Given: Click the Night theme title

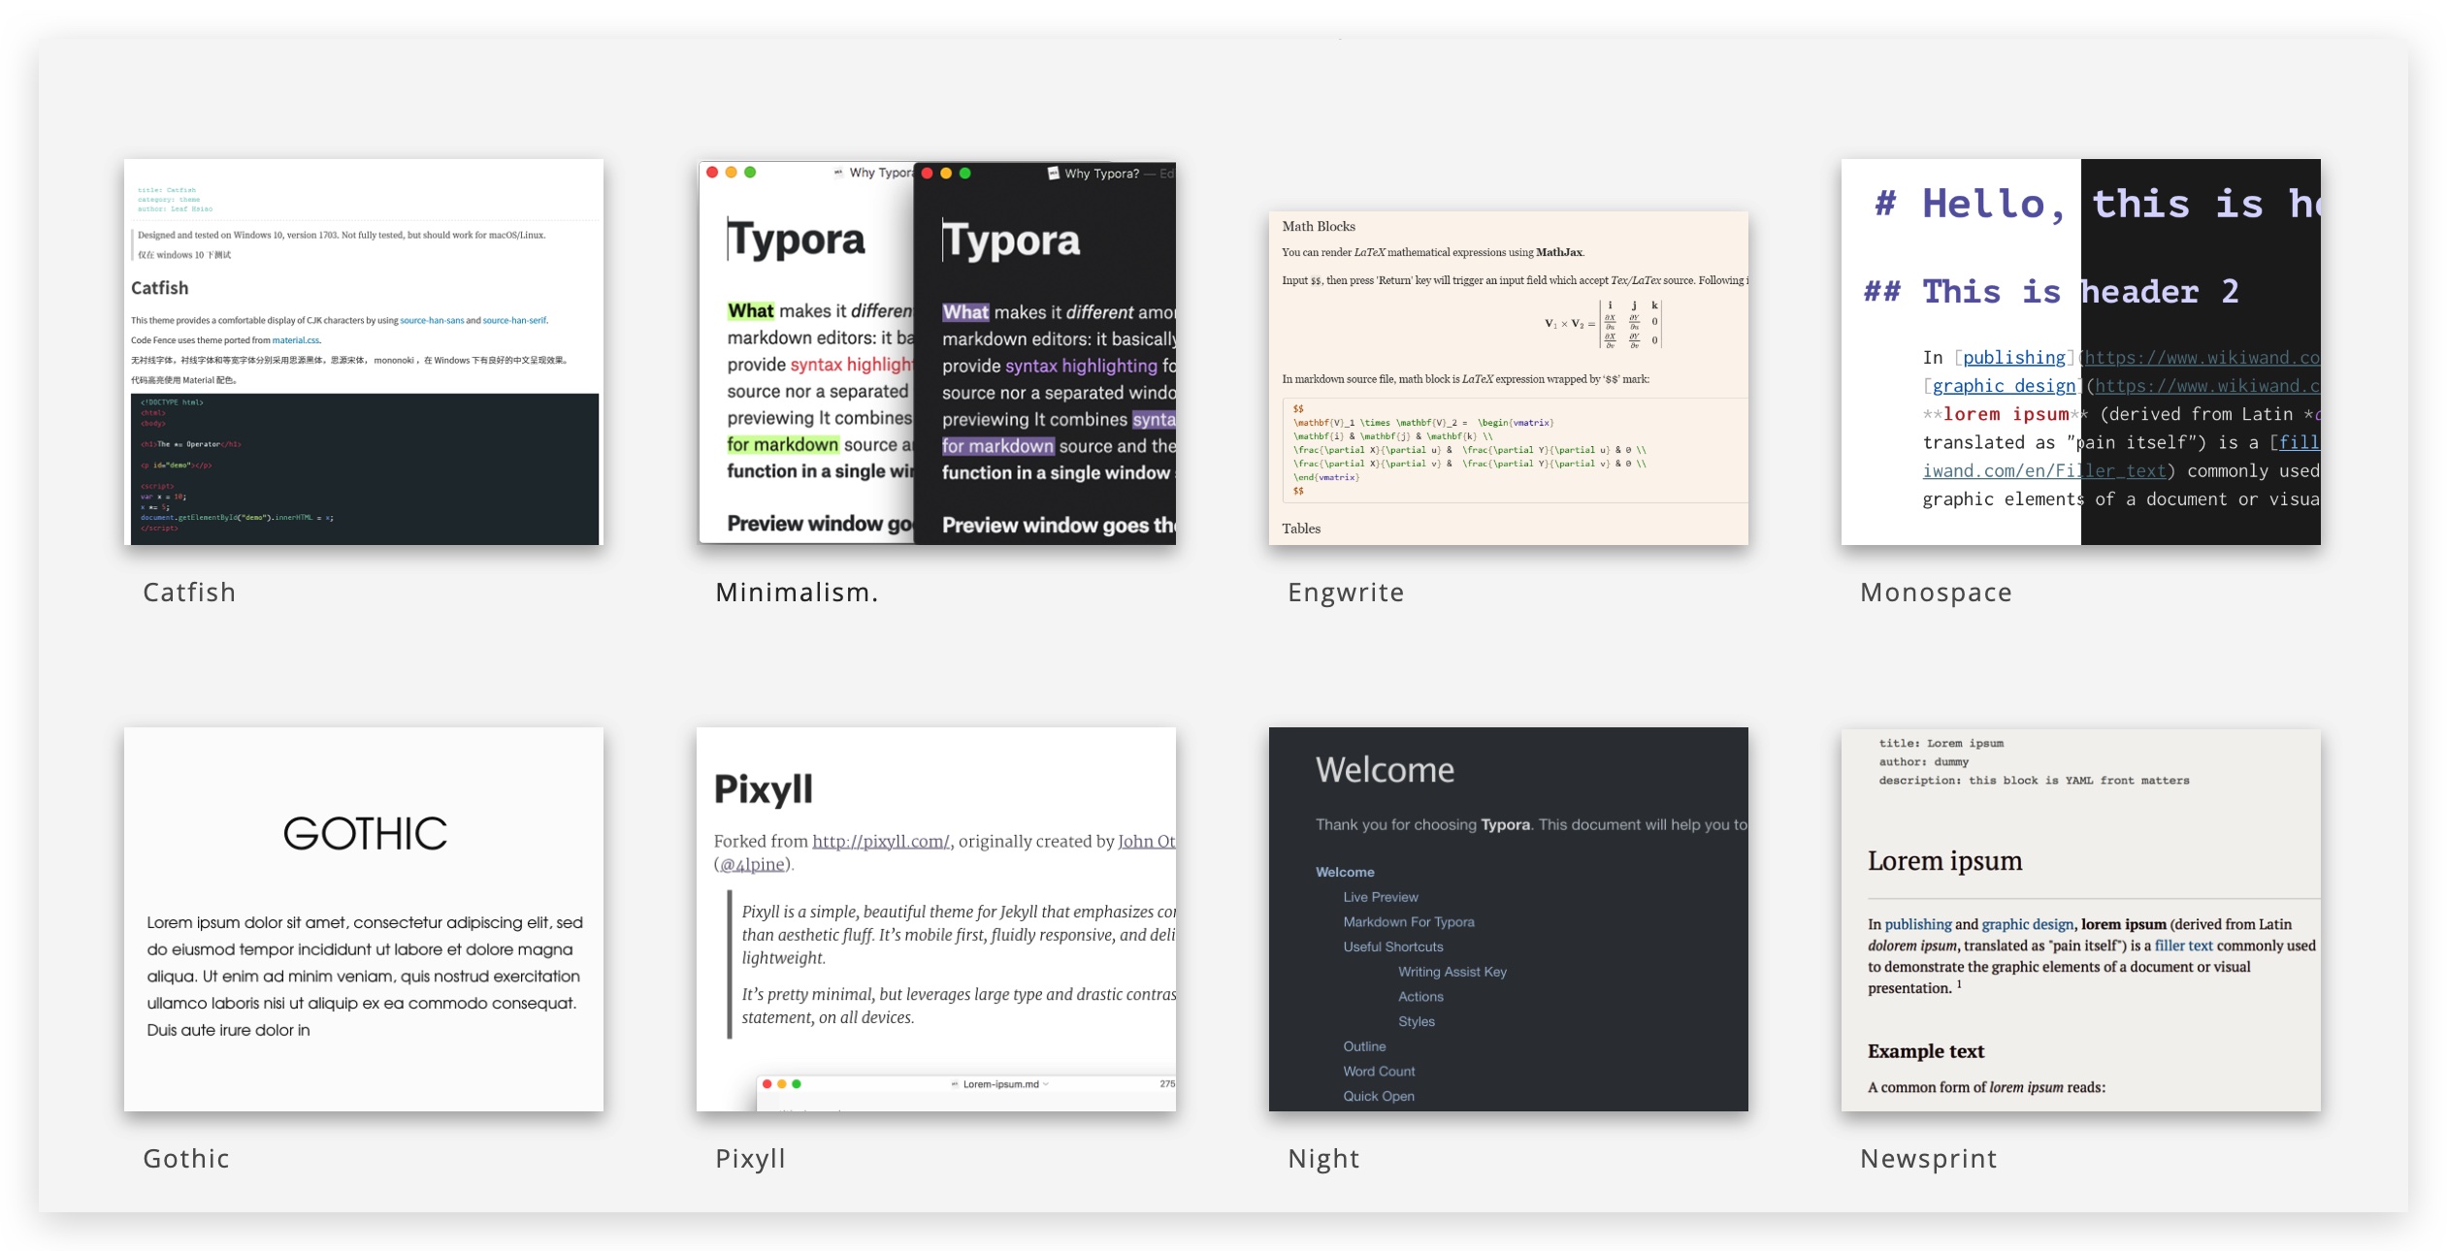Looking at the screenshot, I should tap(1323, 1158).
